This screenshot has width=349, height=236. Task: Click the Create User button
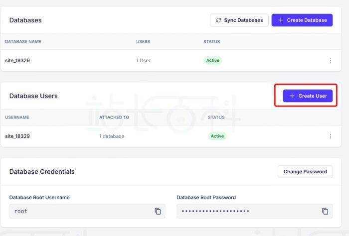coord(308,96)
